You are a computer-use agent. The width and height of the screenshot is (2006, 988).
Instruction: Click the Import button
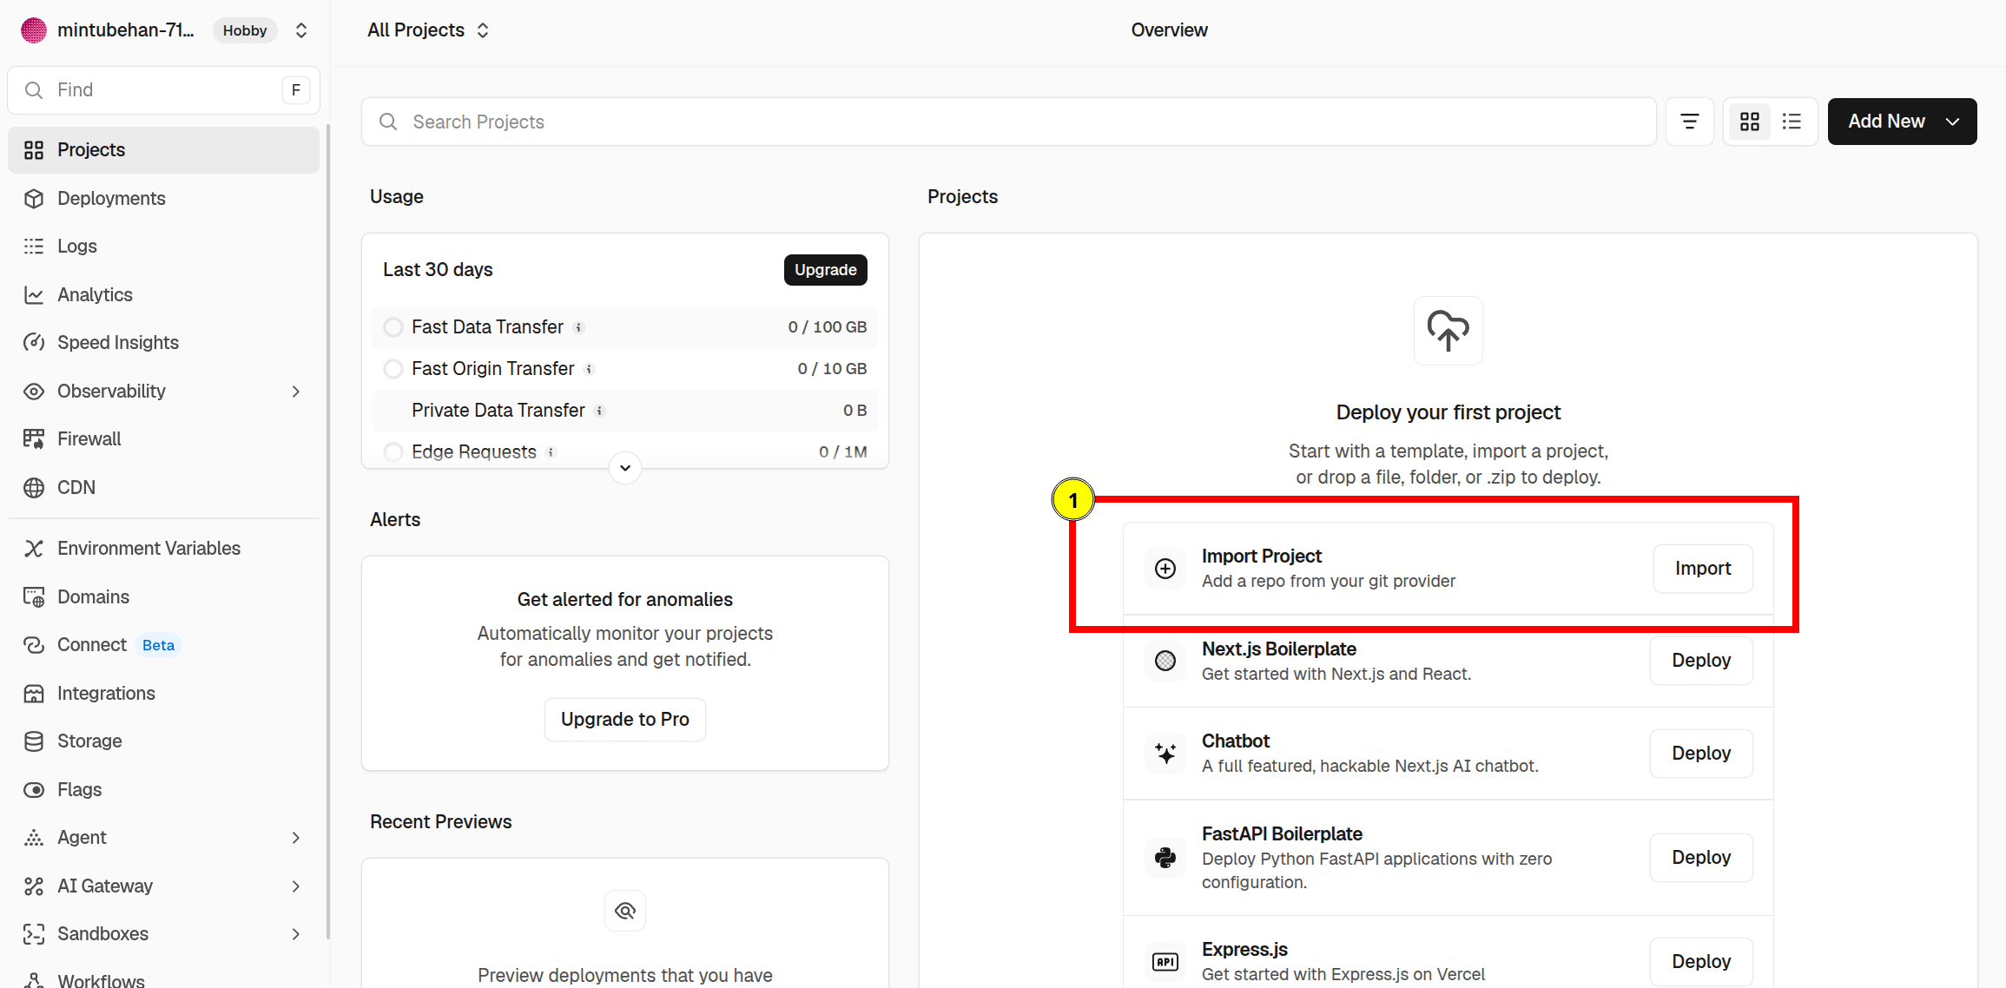point(1703,569)
